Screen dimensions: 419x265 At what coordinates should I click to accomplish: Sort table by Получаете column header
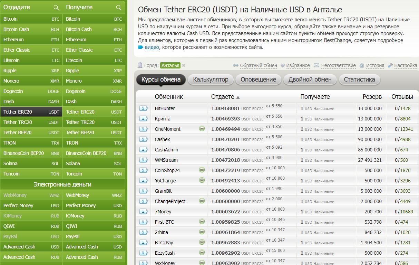coord(315,97)
